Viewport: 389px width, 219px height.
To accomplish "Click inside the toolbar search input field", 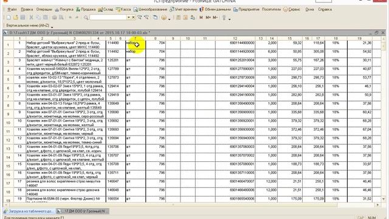I will 108,18.
